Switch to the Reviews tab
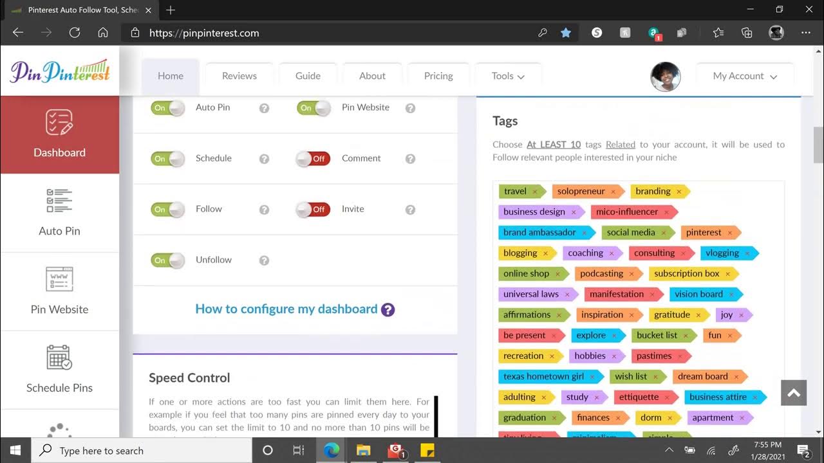Viewport: 824px width, 463px height. point(239,76)
